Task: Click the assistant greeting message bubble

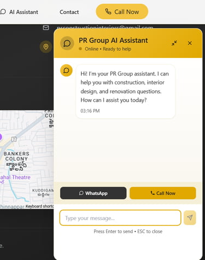Action: click(125, 91)
